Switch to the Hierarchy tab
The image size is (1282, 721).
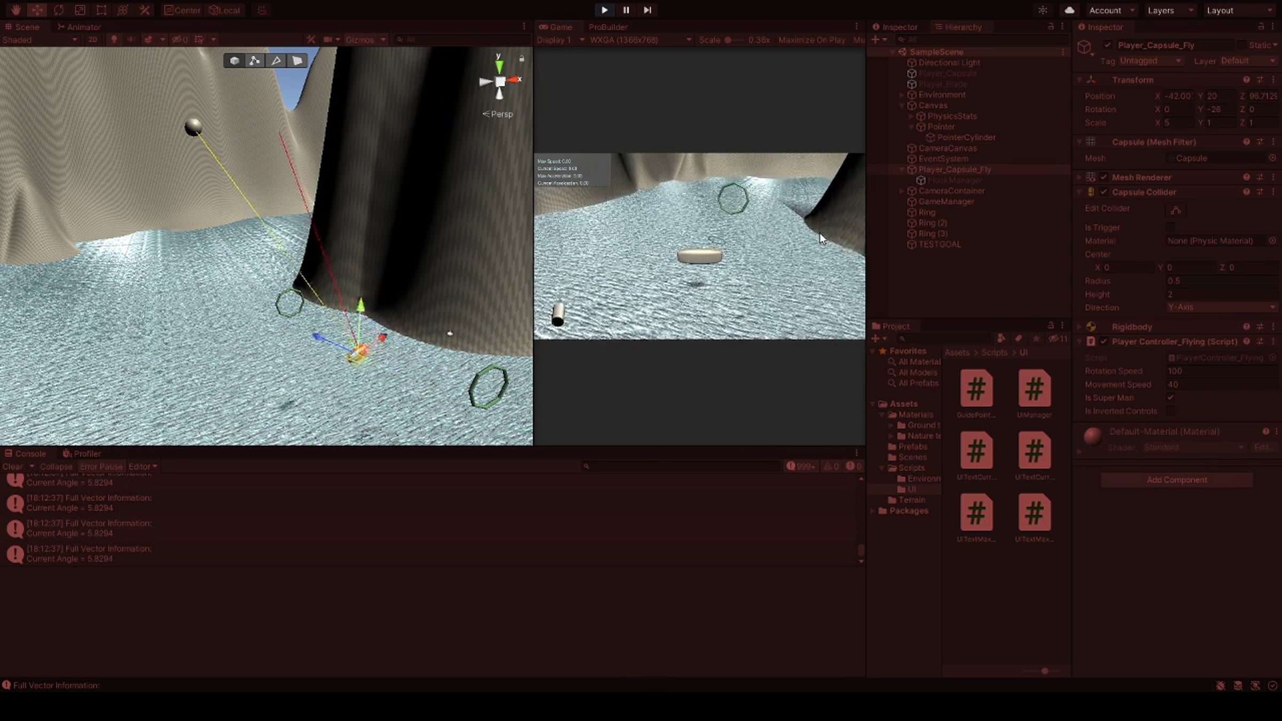[x=958, y=27]
